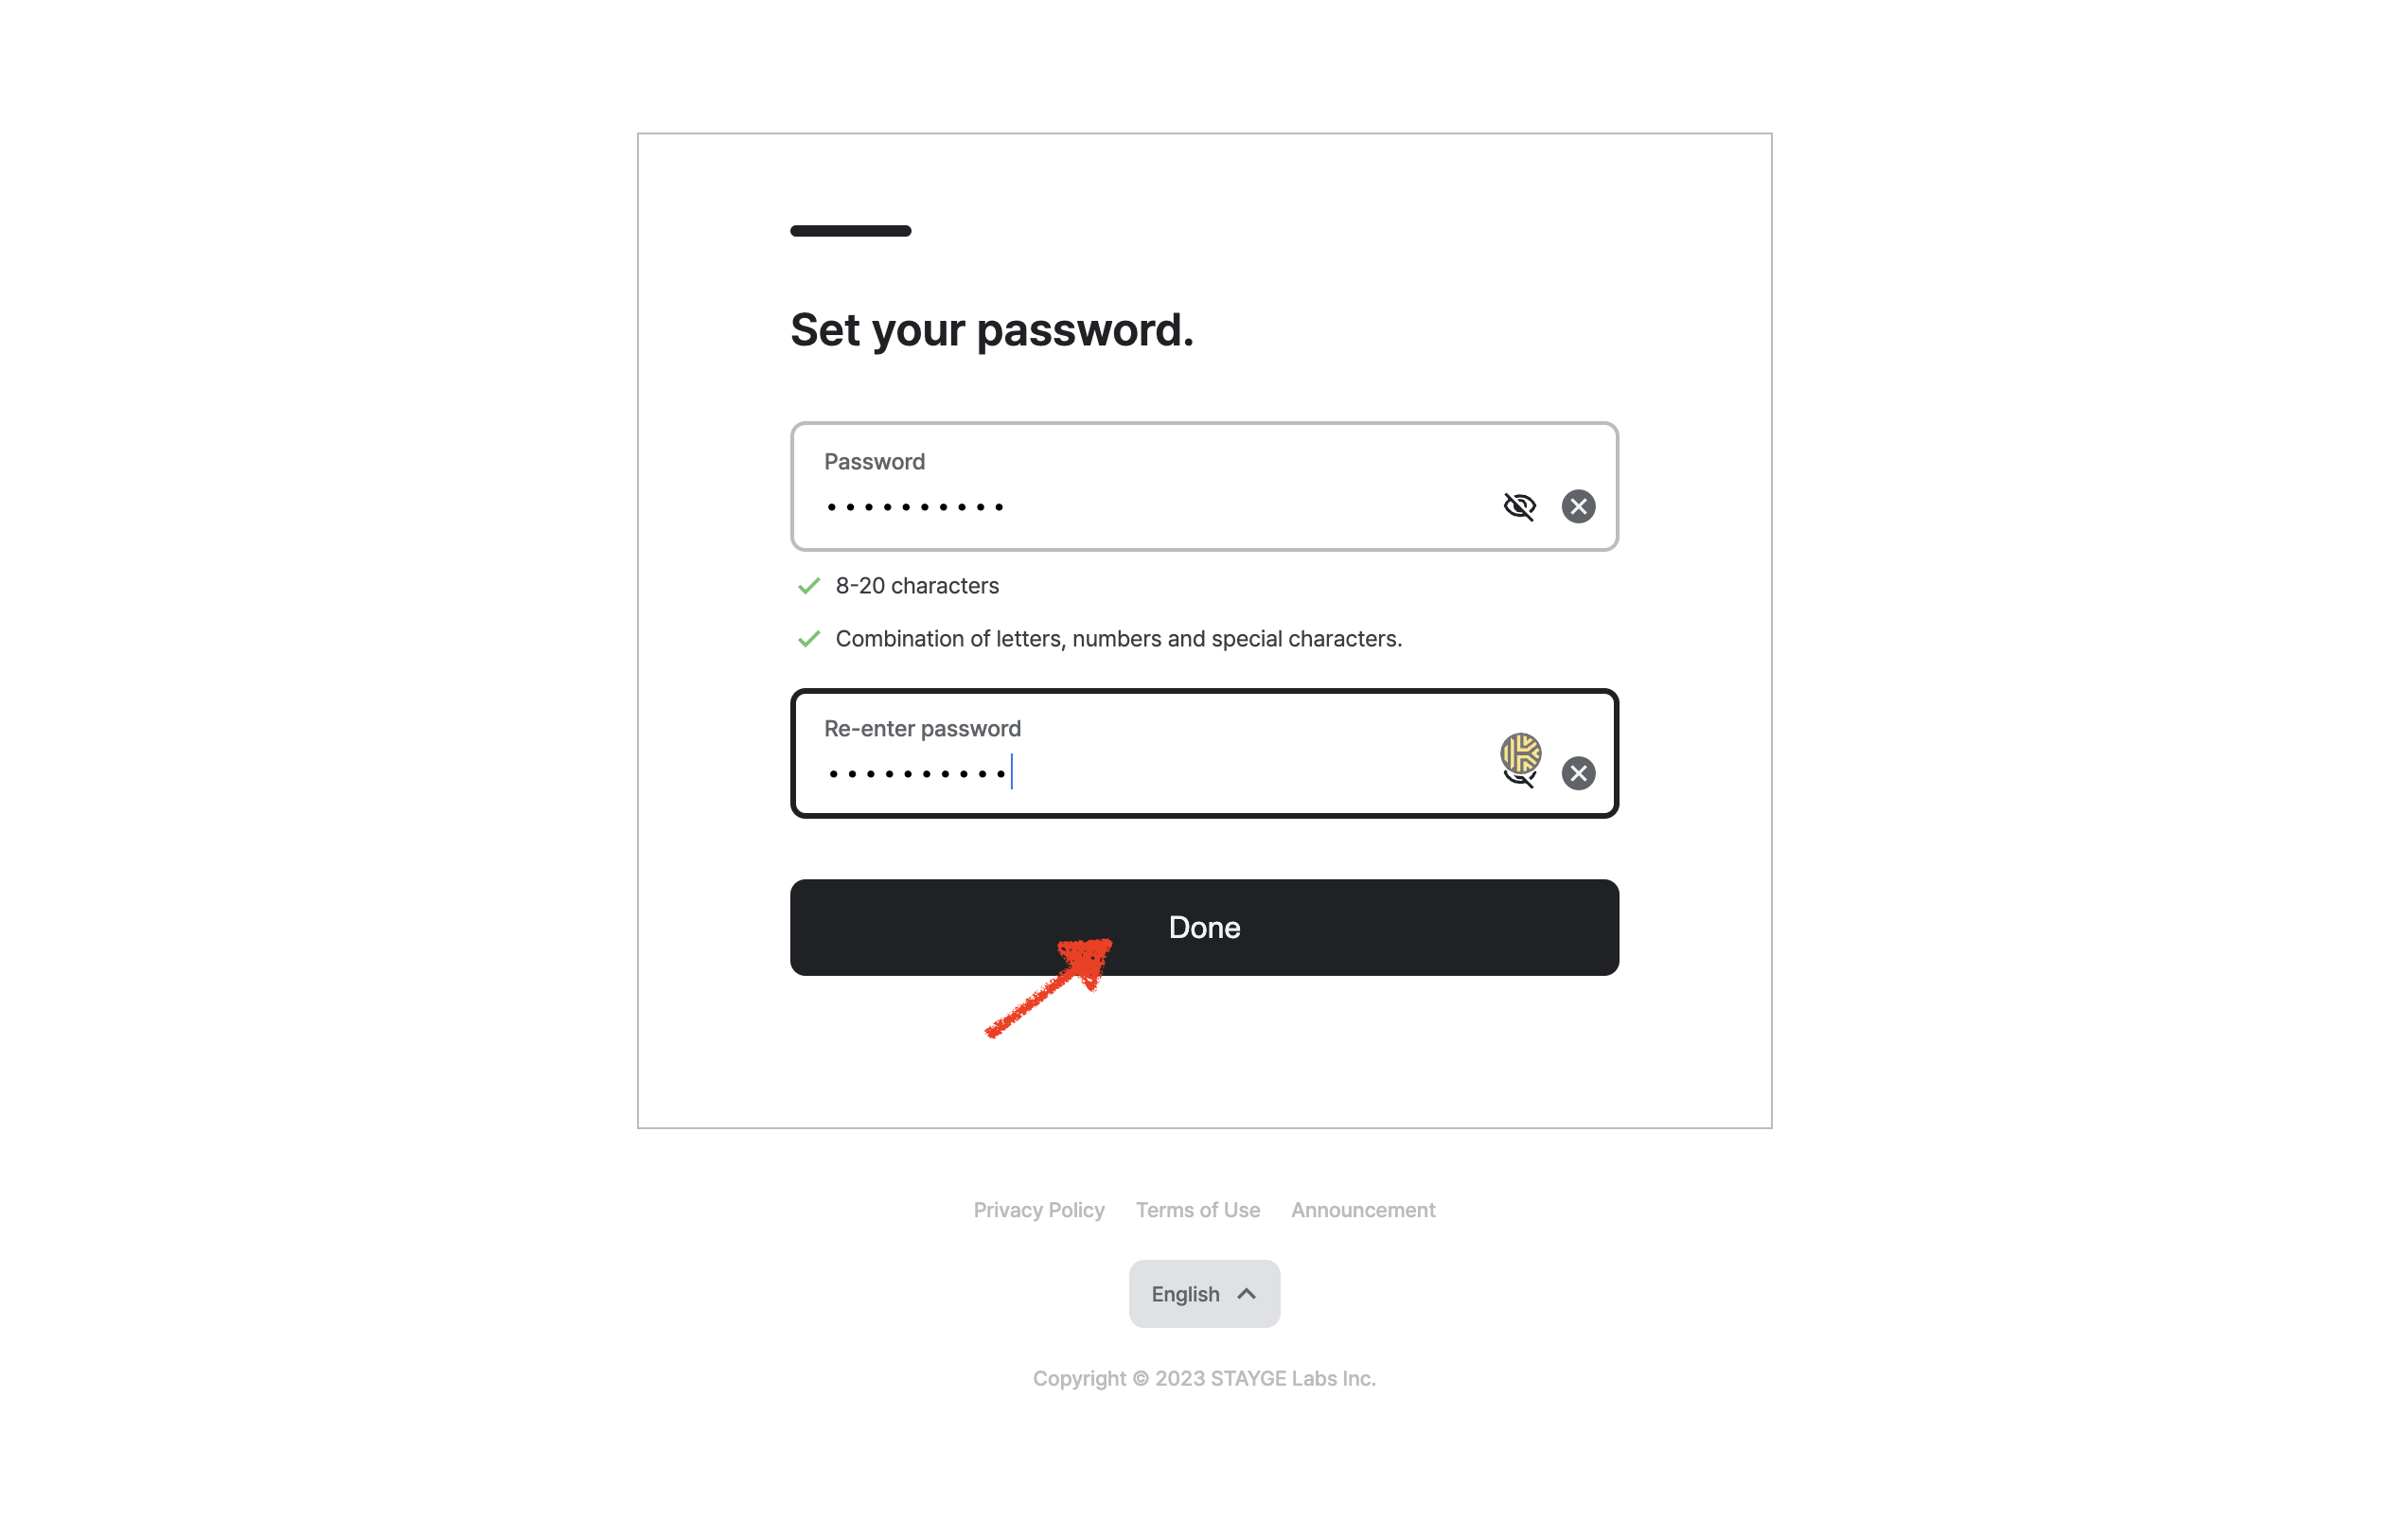Clear the Re-enter password field
Image resolution: width=2408 pixels, height=1522 pixels.
(1578, 773)
